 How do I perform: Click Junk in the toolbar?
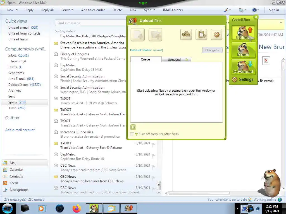pos(133,10)
